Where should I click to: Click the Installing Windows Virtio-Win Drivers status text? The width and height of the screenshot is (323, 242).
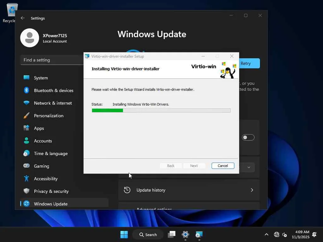[141, 104]
